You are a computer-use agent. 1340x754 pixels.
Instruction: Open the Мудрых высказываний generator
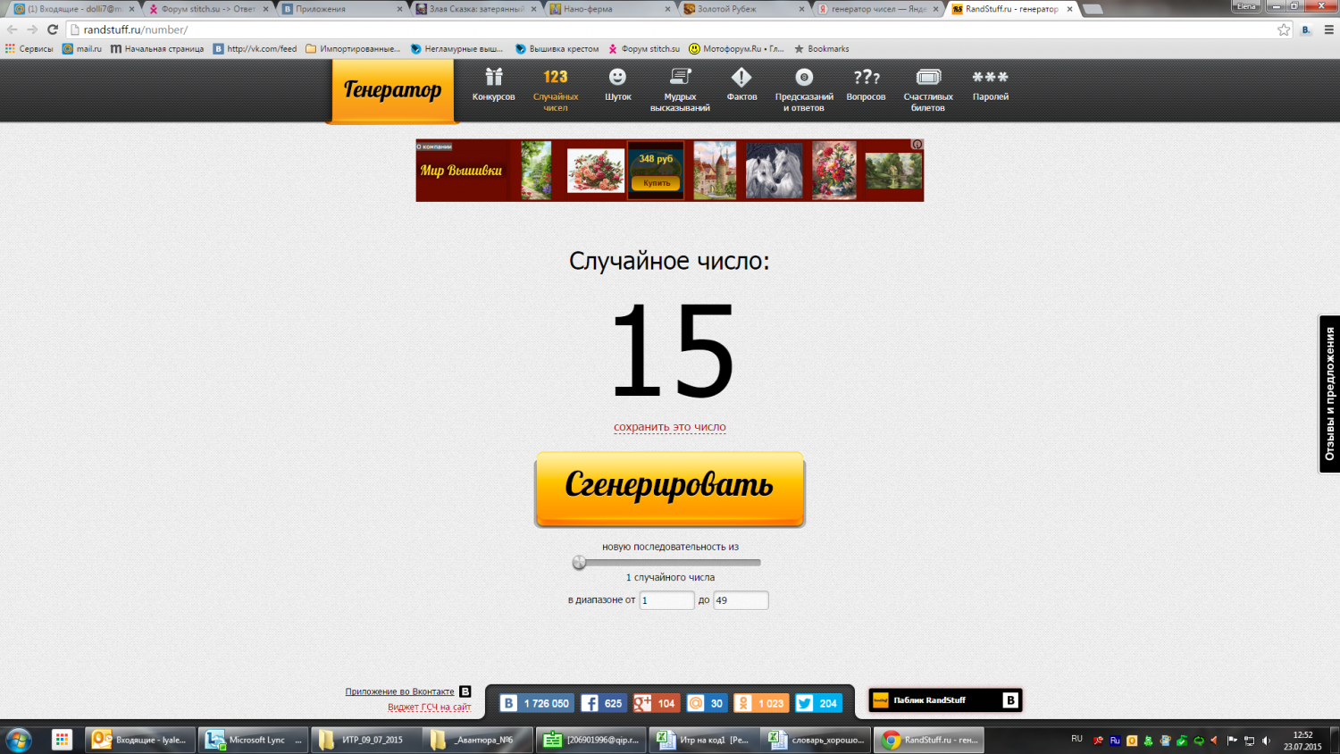point(680,79)
